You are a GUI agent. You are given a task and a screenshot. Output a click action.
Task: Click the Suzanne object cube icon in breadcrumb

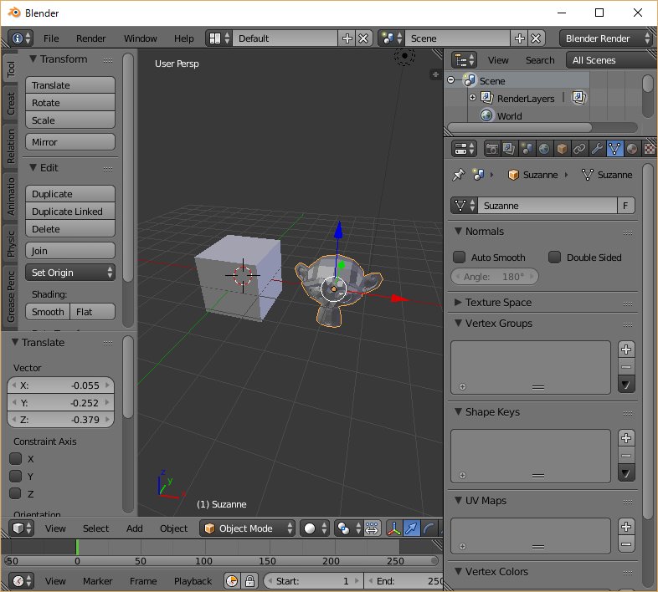pyautogui.click(x=513, y=175)
